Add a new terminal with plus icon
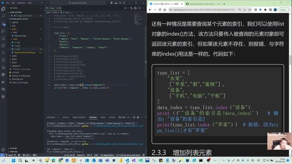The image size is (292, 164). (x=128, y=118)
